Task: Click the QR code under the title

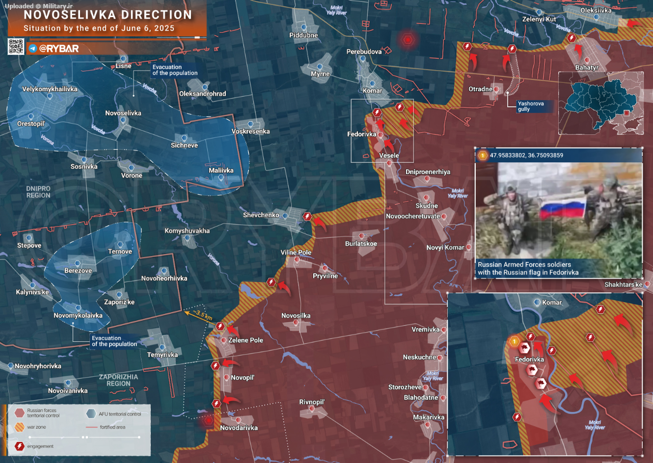Action: (16, 47)
